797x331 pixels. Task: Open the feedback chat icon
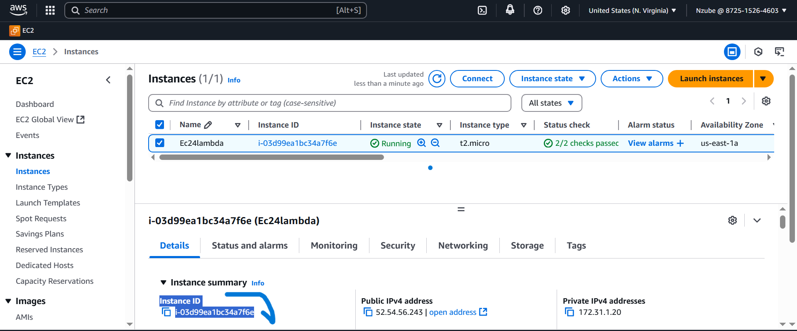[780, 52]
